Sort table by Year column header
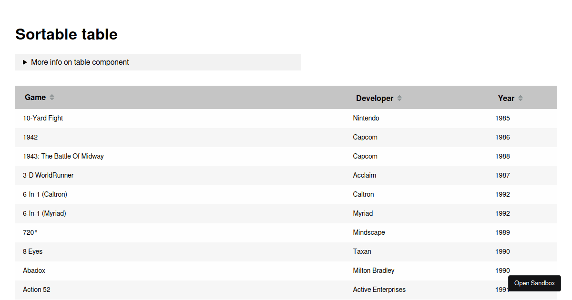Image resolution: width=572 pixels, height=300 pixels. click(511, 98)
